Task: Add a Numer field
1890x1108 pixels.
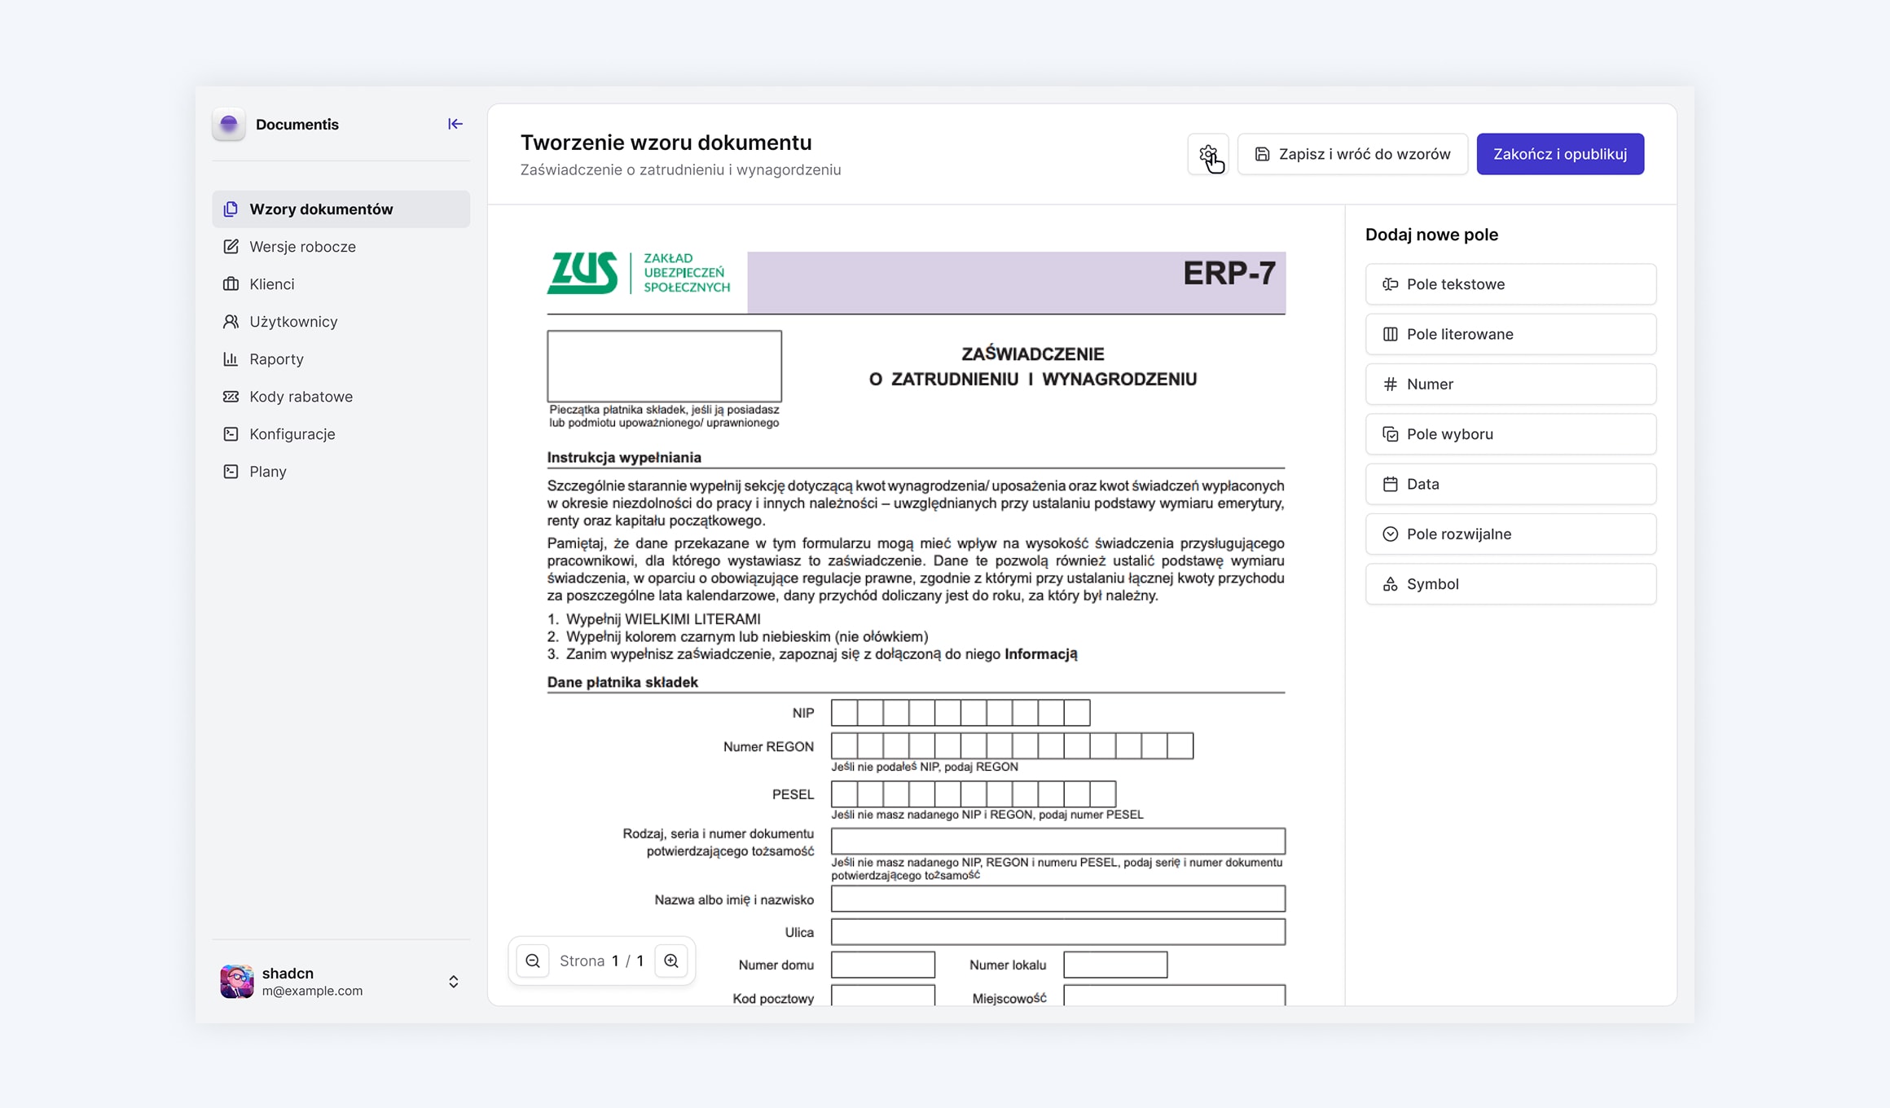Action: [x=1510, y=385]
